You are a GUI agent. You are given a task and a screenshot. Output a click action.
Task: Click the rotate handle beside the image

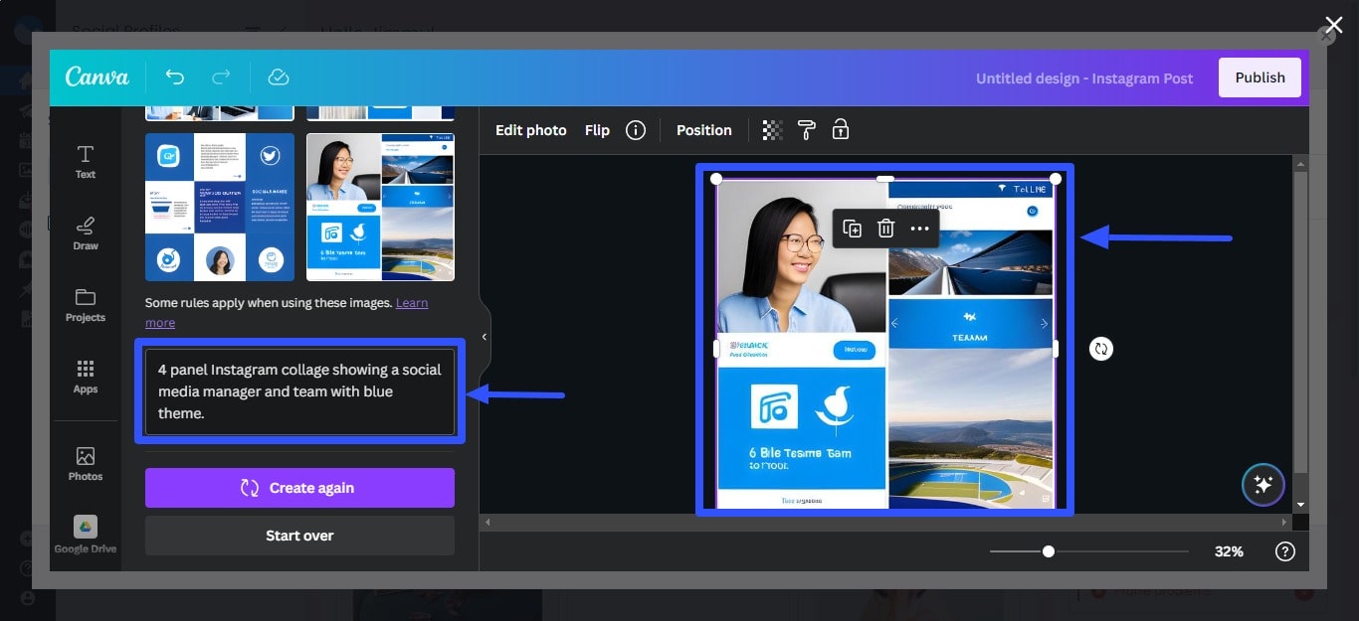[1100, 349]
